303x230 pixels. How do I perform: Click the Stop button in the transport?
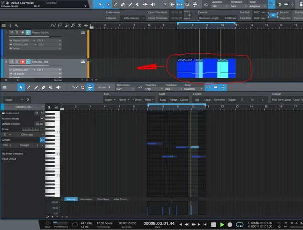[214, 224]
